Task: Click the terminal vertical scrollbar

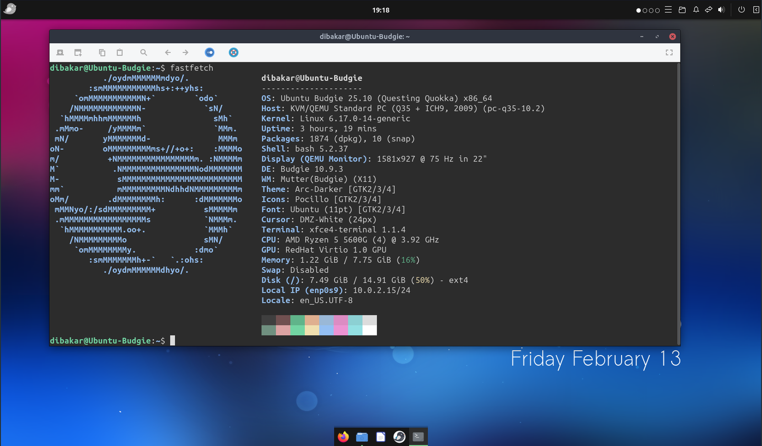Action: pos(678,203)
